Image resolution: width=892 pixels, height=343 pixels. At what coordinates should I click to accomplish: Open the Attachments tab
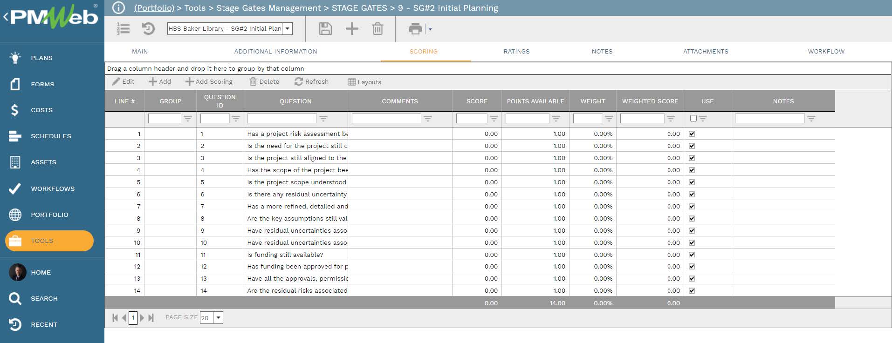coord(706,52)
